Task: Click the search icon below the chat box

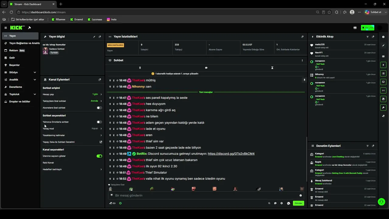Action: tap(269, 203)
